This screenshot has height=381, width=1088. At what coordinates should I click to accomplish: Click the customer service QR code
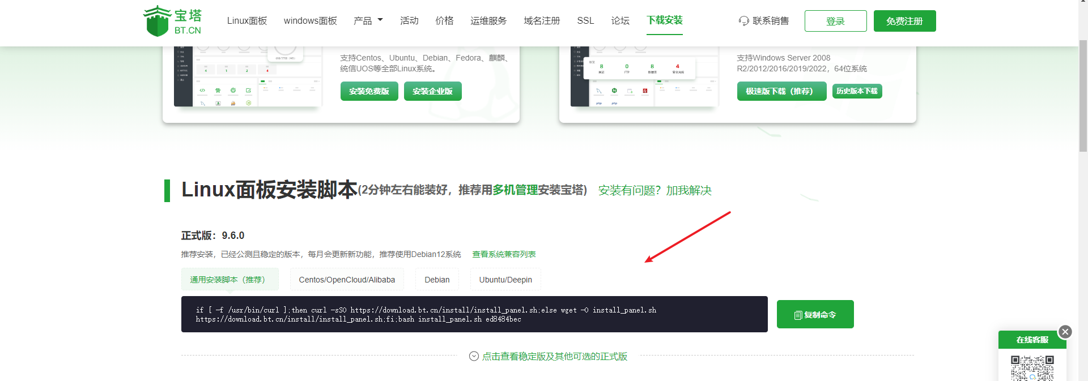tap(1032, 368)
